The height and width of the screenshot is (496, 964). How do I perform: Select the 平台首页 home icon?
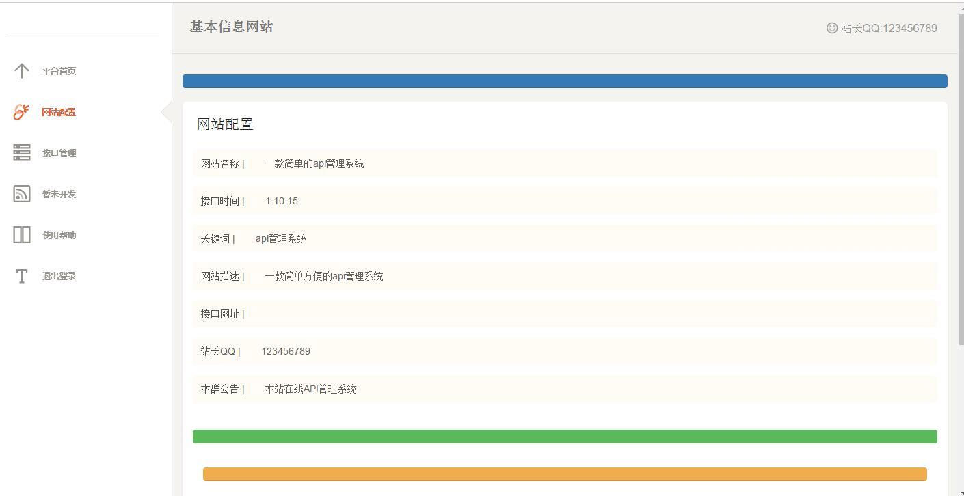(x=21, y=70)
